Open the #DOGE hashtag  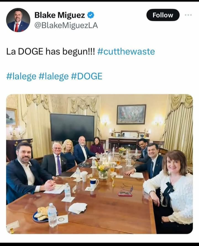(87, 76)
